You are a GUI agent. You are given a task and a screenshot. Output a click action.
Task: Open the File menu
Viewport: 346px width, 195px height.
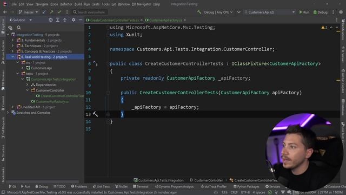14,4
